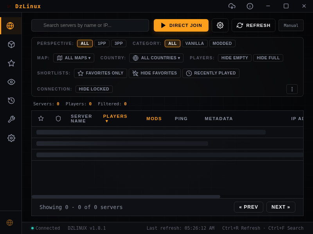Image resolution: width=313 pixels, height=234 pixels.
Task: Go to next page with NEXT
Action: click(281, 207)
